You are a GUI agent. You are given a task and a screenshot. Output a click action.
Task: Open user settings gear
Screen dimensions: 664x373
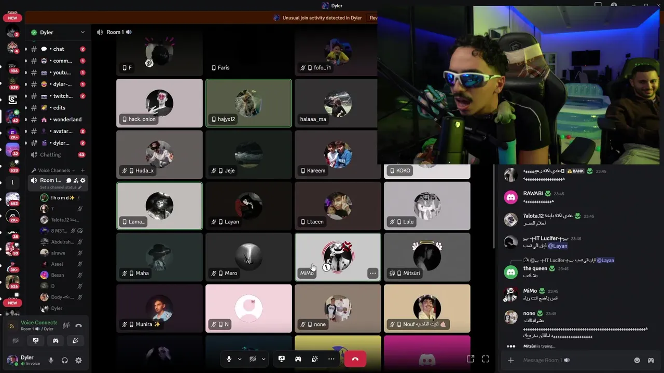(x=79, y=361)
